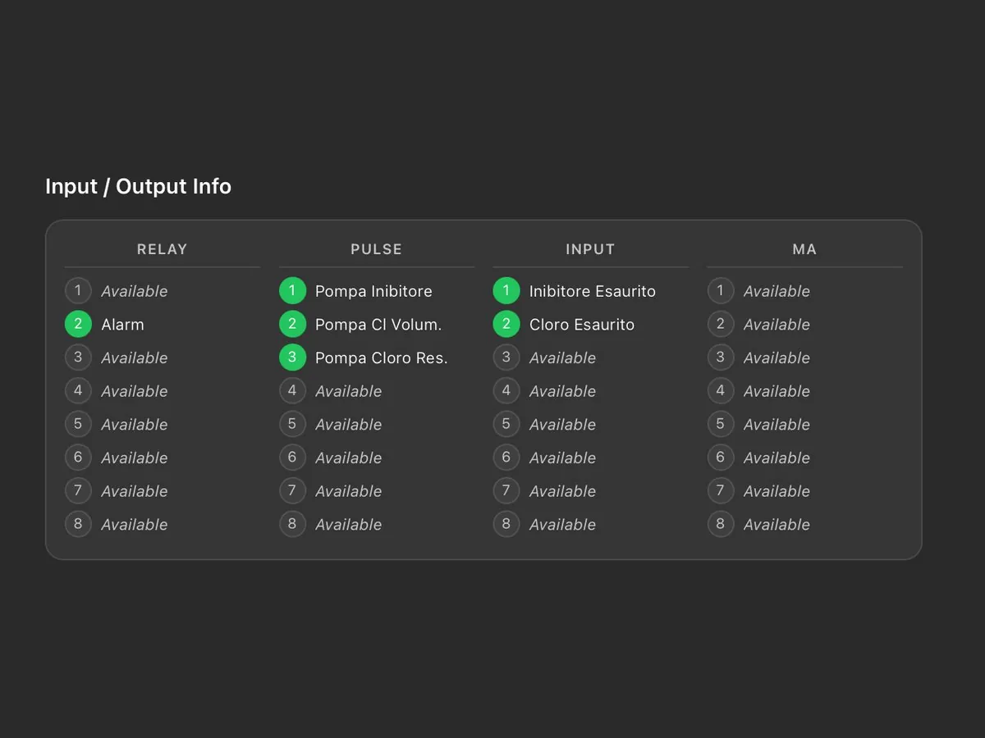Click the green number 2 badge beside Alarm

pos(78,324)
